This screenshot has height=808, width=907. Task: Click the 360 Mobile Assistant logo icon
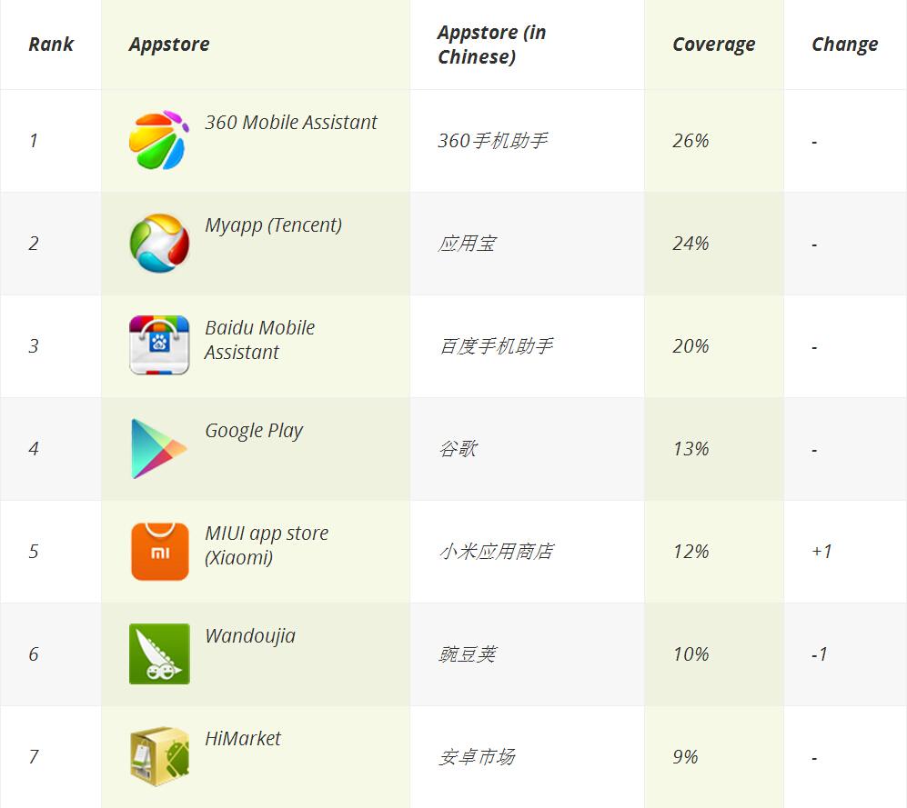159,140
